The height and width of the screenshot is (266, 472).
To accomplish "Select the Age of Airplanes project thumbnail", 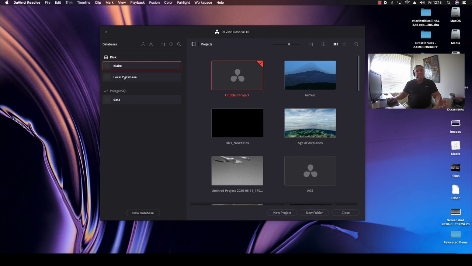I will click(x=310, y=123).
